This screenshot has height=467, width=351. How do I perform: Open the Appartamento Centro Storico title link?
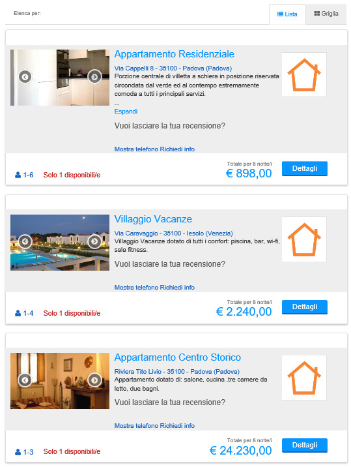pos(178,357)
